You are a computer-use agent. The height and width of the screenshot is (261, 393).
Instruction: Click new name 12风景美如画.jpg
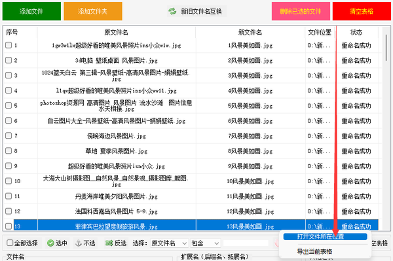coord(250,211)
